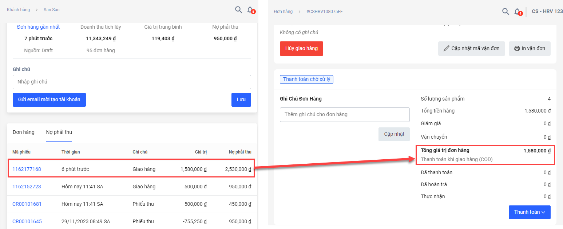
Task: Click the printer In vận đơn button
Action: coord(529,49)
